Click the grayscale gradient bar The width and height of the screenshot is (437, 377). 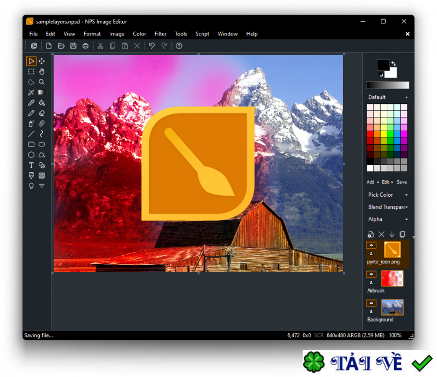tap(388, 85)
